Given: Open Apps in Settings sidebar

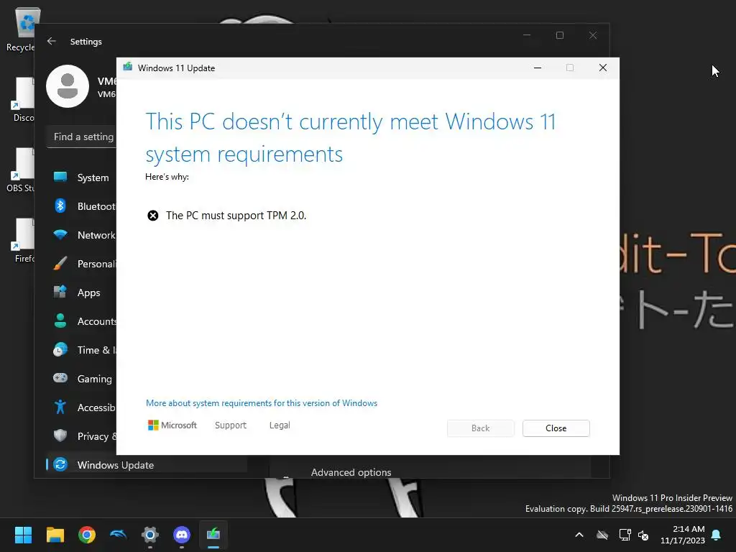Looking at the screenshot, I should point(82,293).
